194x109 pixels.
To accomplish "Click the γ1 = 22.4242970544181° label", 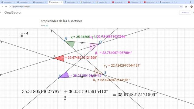I will tap(122, 65).
